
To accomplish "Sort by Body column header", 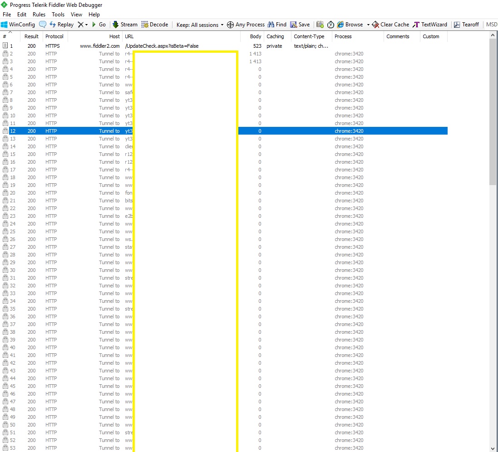I will [x=252, y=36].
